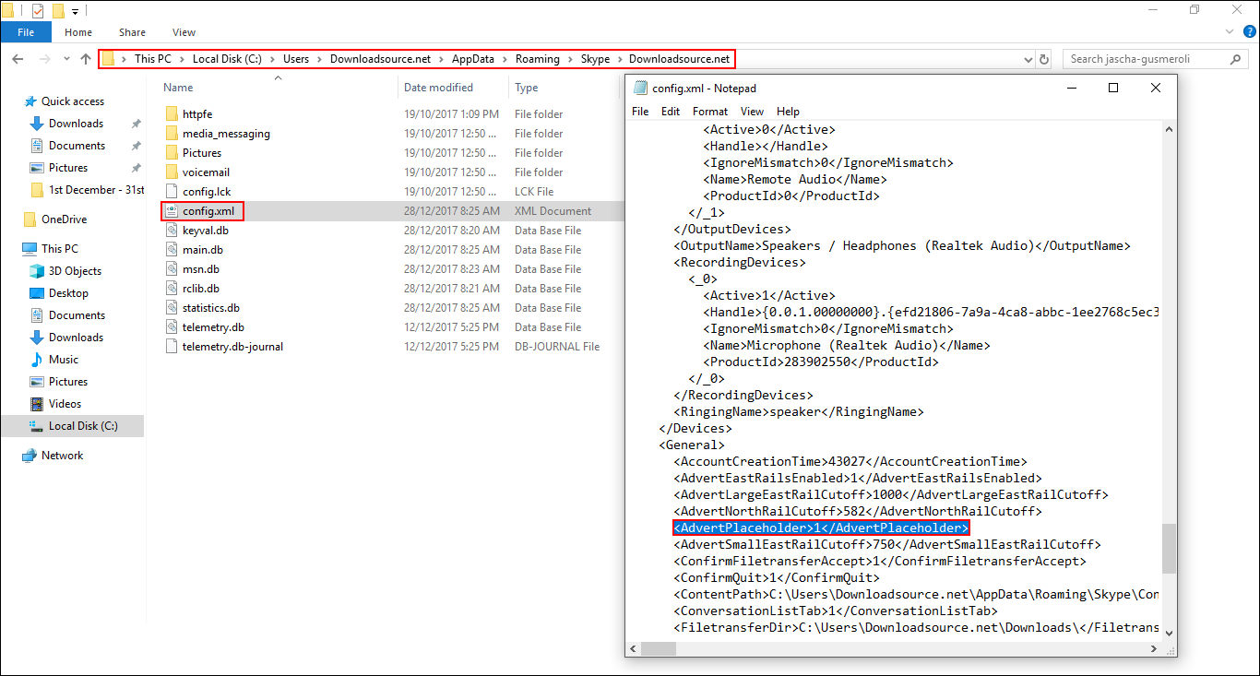Click the Forward arrow in File Explorer
Screen dimensions: 1260x676
45,59
